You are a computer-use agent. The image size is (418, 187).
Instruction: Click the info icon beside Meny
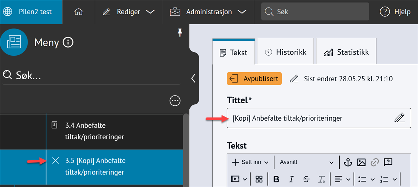[x=68, y=43]
